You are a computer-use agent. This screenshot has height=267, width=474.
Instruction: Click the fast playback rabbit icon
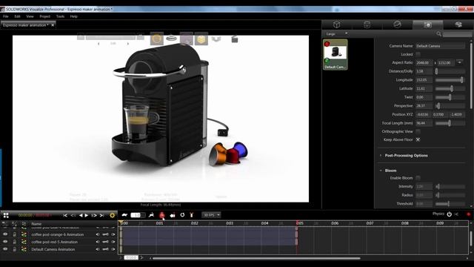pyautogui.click(x=151, y=215)
